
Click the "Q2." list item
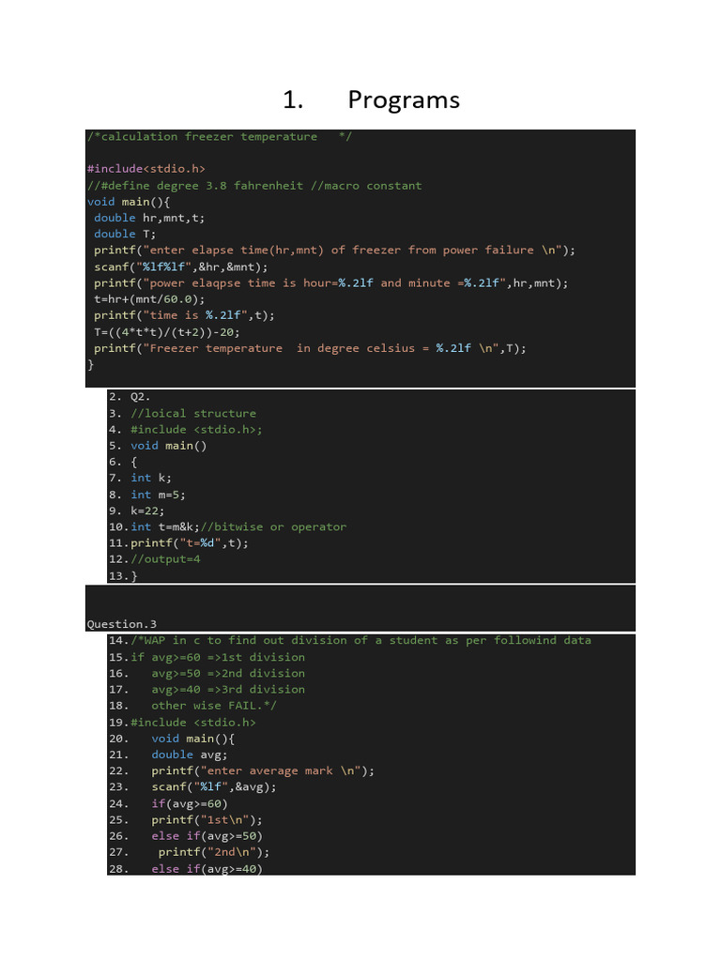click(x=141, y=397)
